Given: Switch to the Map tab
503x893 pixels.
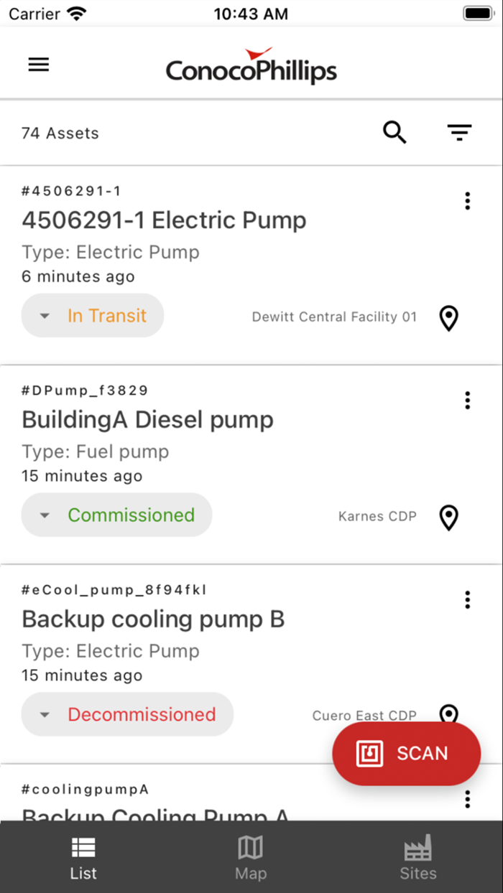Looking at the screenshot, I should 251,857.
